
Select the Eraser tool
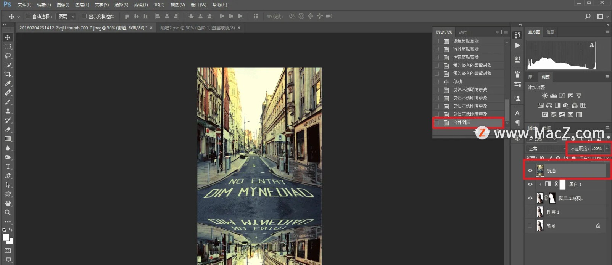(8, 130)
